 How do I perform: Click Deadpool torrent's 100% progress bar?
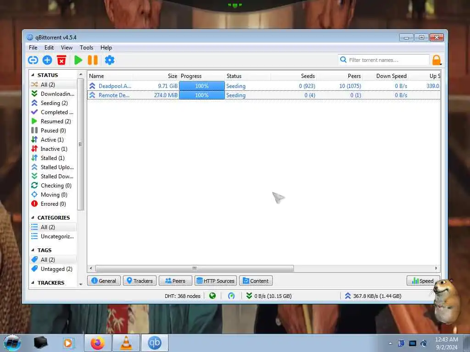click(202, 86)
